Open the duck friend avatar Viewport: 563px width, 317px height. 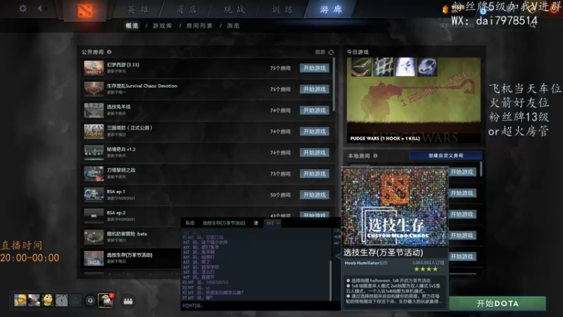[48, 301]
